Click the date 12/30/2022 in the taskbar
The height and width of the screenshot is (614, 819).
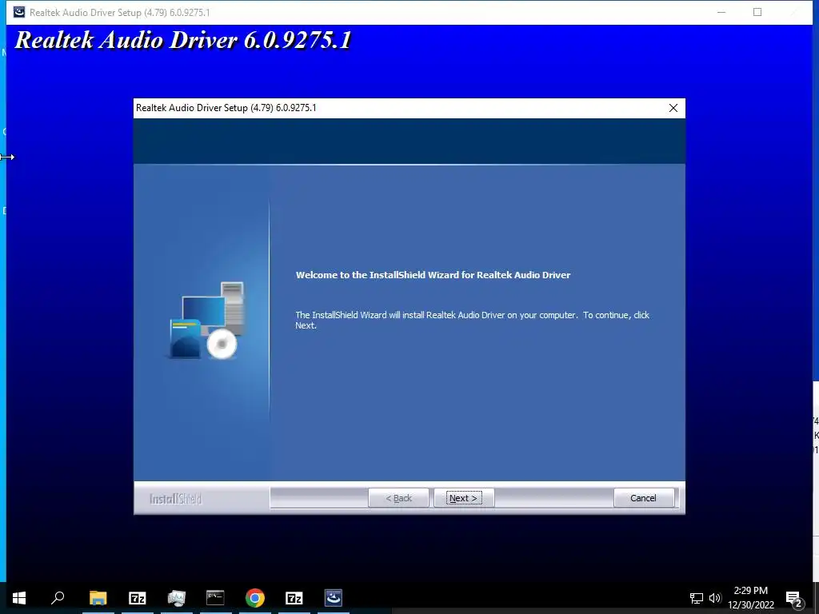pyautogui.click(x=750, y=605)
